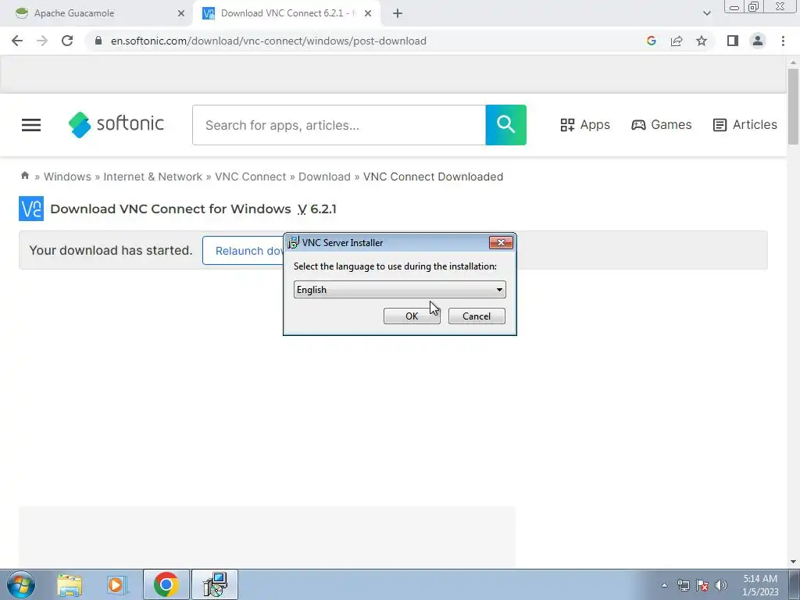Click the Google icon in address bar
The image size is (800, 600).
click(651, 41)
